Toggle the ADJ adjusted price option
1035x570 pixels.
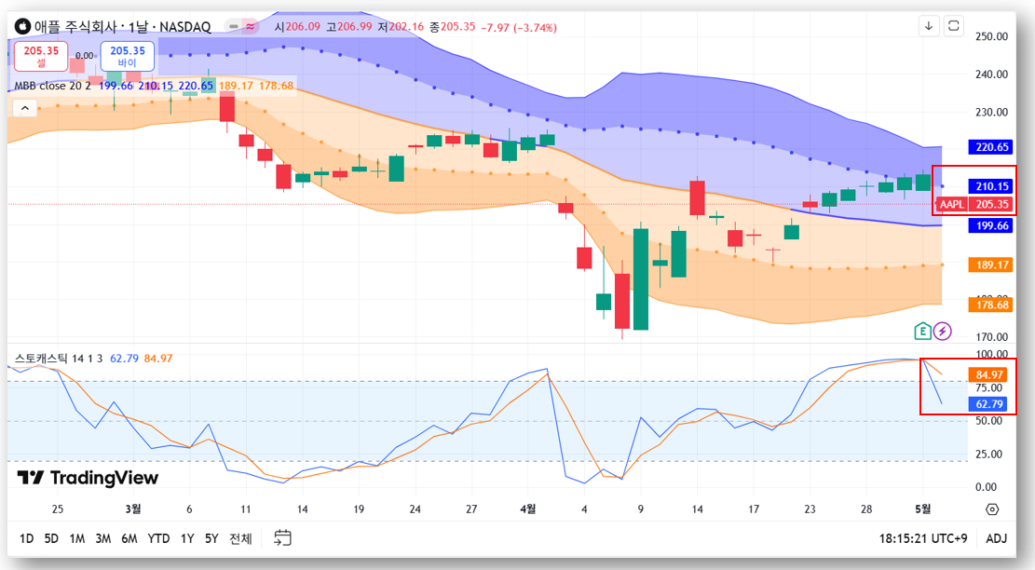tap(996, 538)
